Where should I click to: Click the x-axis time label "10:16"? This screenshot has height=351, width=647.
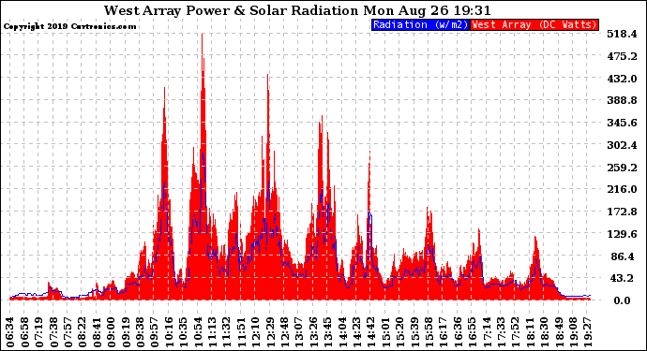(170, 332)
